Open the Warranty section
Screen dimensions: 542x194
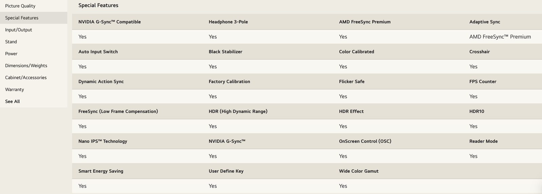click(x=15, y=89)
